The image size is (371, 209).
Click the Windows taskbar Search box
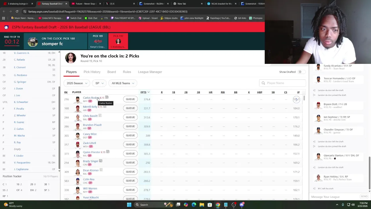(154, 205)
